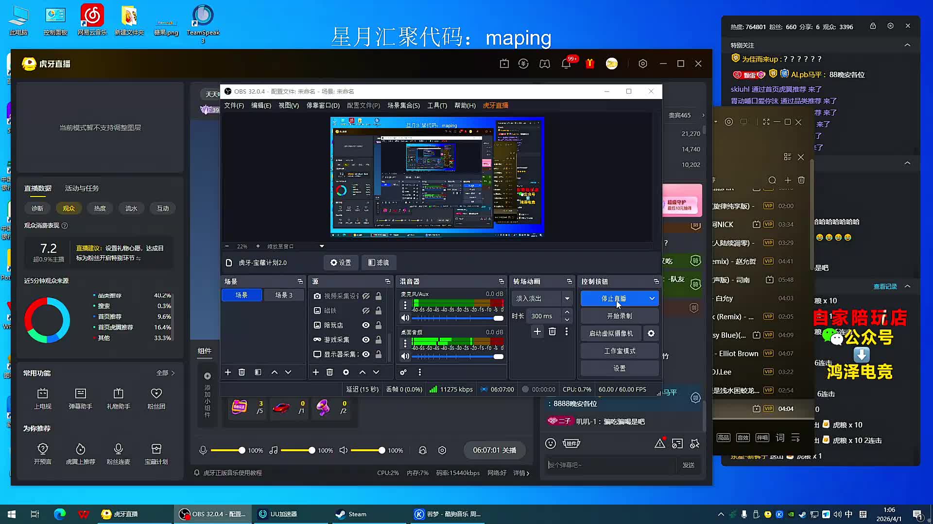Click the 工作室模式 button
Screen dimensions: 933x524
(619, 351)
